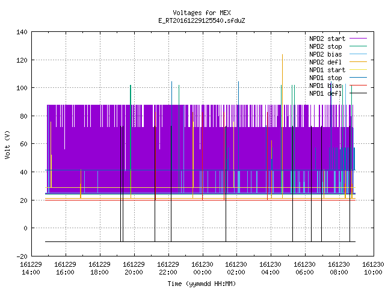Click the NPD2 bias light-blue legend line
Screen dimensions: 385x289
(358, 54)
